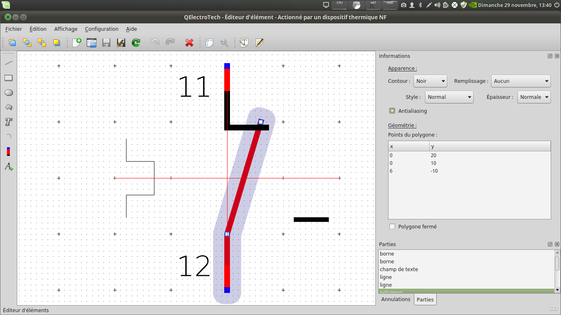Open the Contour color dropdown

click(x=430, y=81)
